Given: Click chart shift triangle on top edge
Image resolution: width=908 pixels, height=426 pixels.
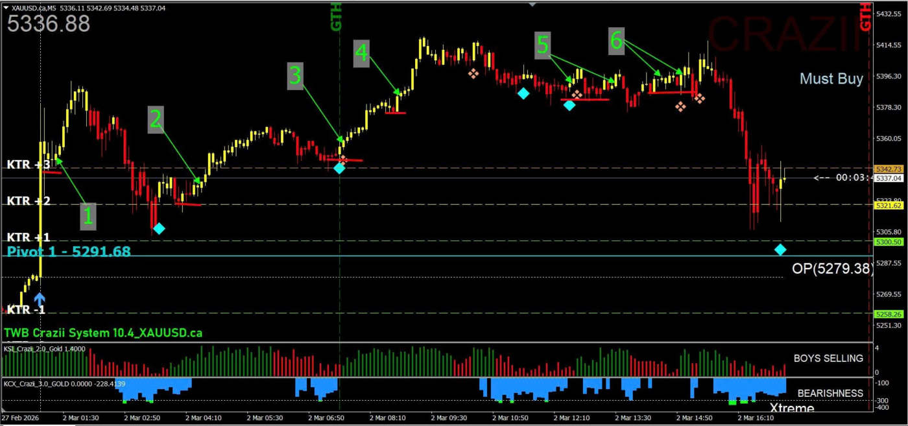Looking at the screenshot, I should (532, 3).
